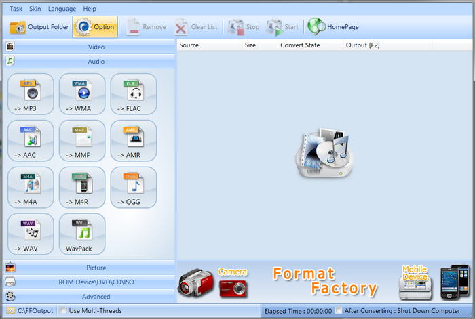
Task: Click the Elapsed Time 00:00:00 status text
Action: pyautogui.click(x=298, y=311)
